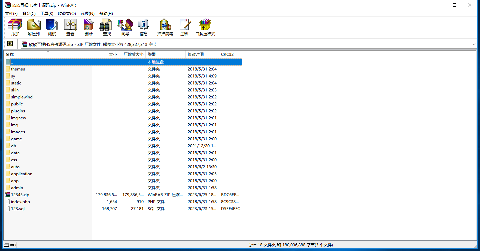Expand the archive path dropdown arrow
Image resolution: width=480 pixels, height=251 pixels.
point(474,44)
